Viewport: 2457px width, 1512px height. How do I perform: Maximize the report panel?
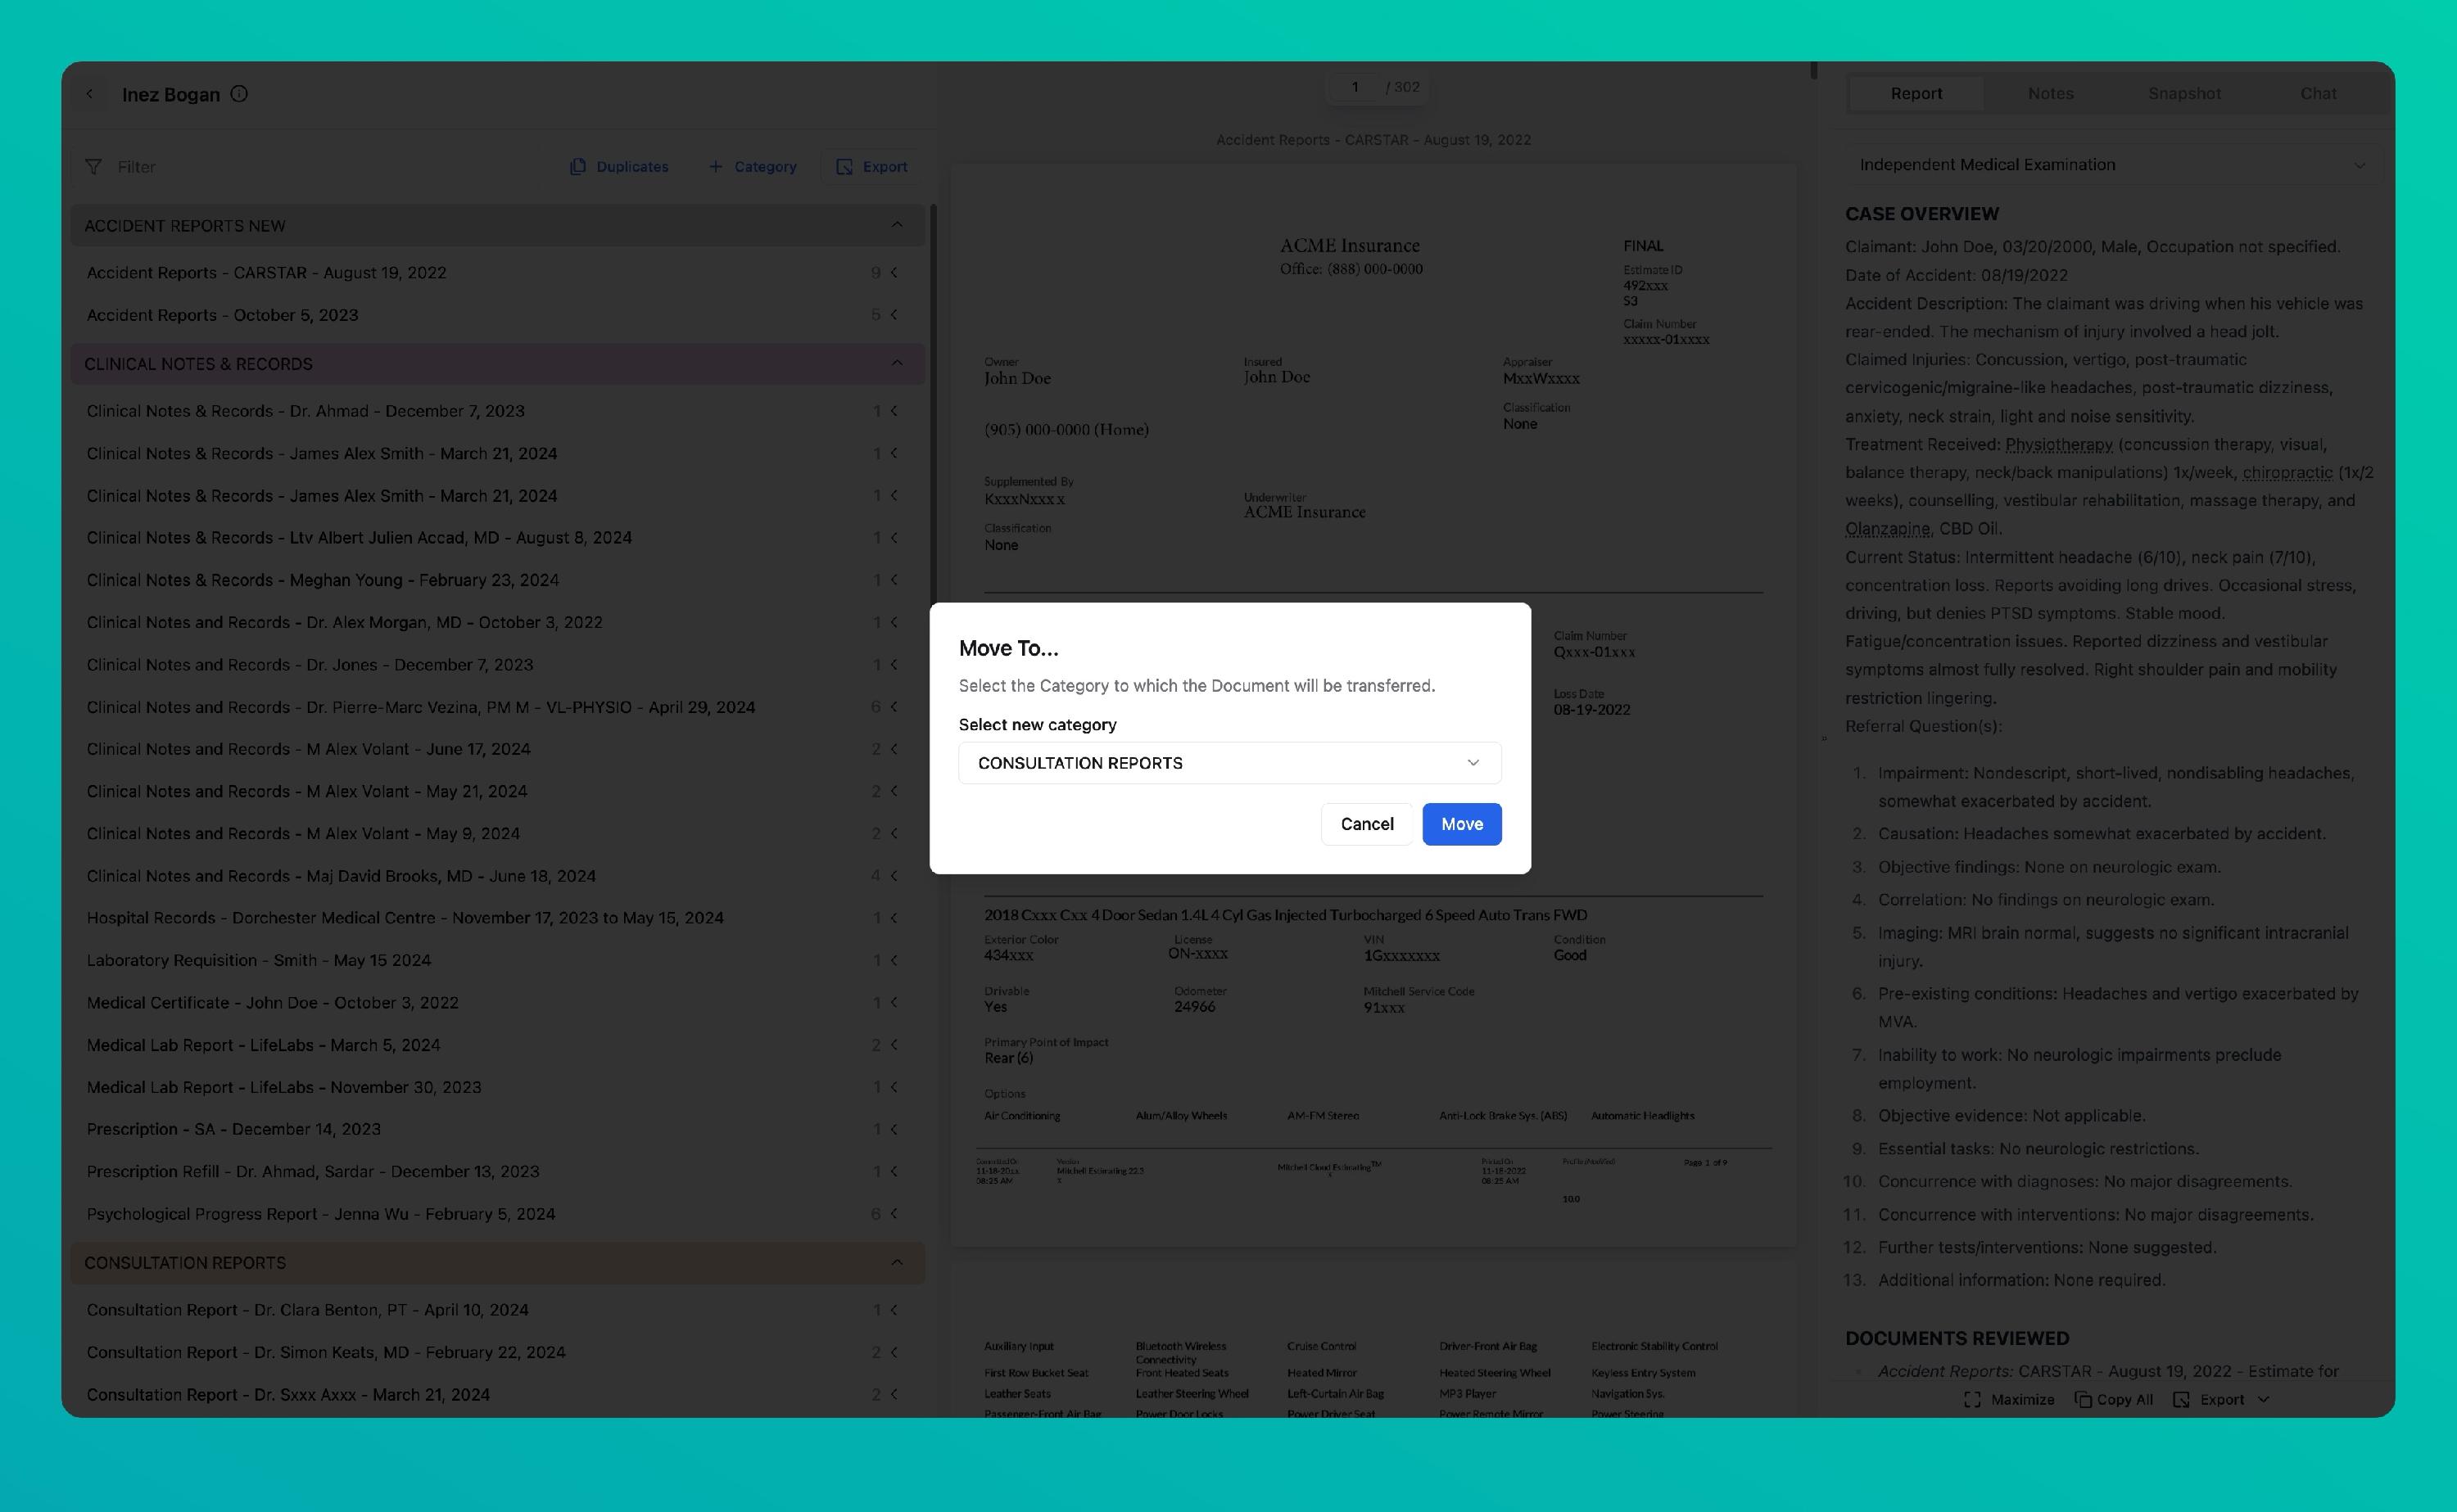tap(2009, 1399)
